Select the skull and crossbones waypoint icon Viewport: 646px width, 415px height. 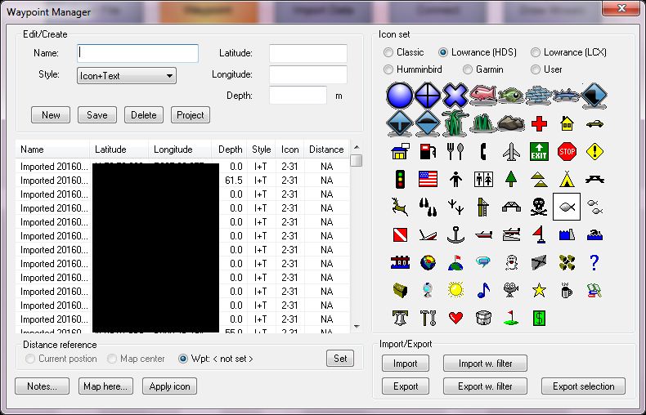539,207
